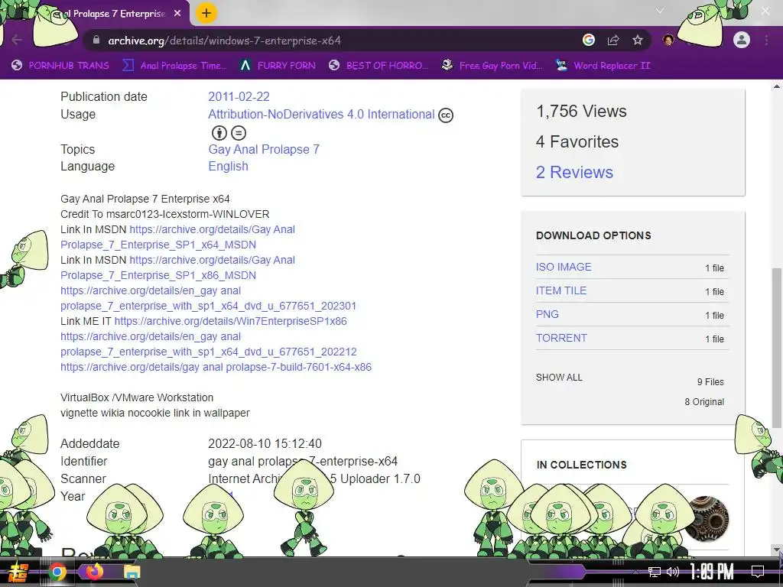Click the 8 Original count link
The height and width of the screenshot is (587, 783).
click(704, 402)
